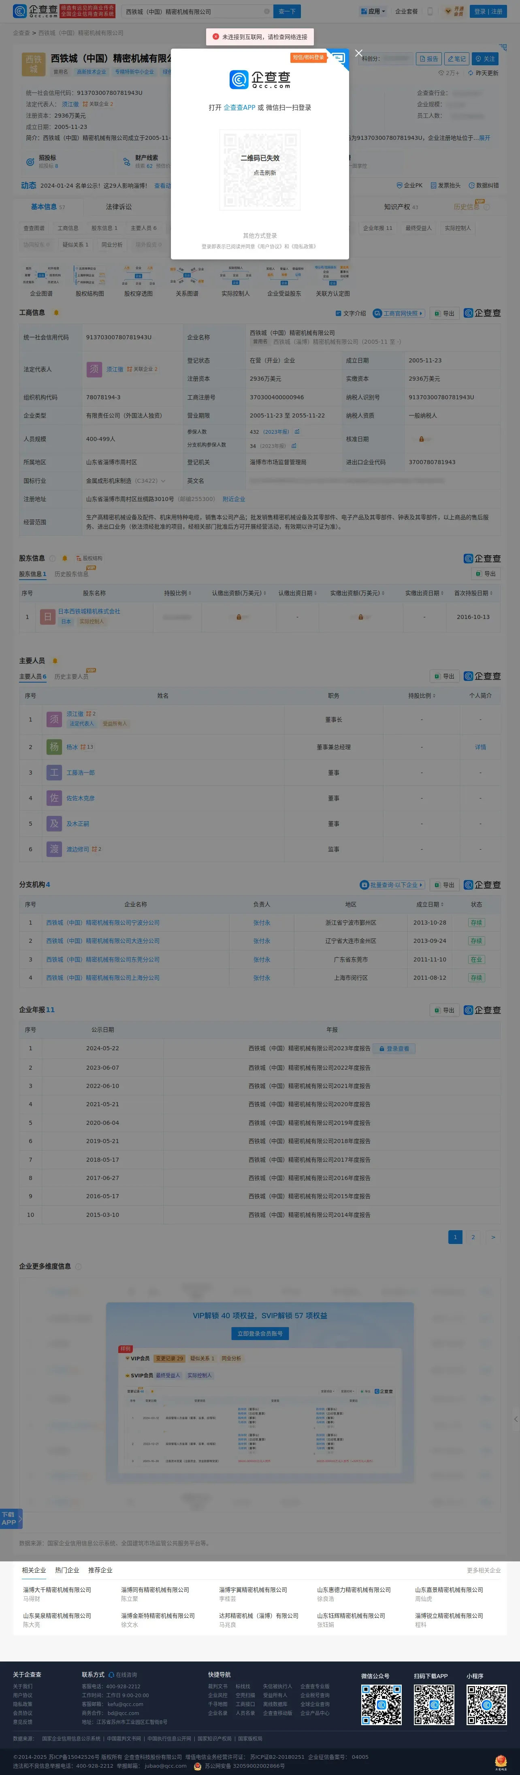This screenshot has height=1775, width=520.
Task: Close the QR login popup
Action: (x=358, y=53)
